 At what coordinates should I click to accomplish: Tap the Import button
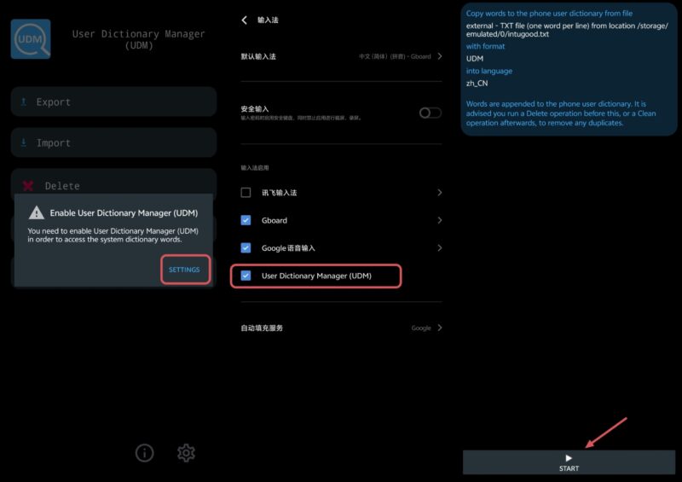pos(113,142)
